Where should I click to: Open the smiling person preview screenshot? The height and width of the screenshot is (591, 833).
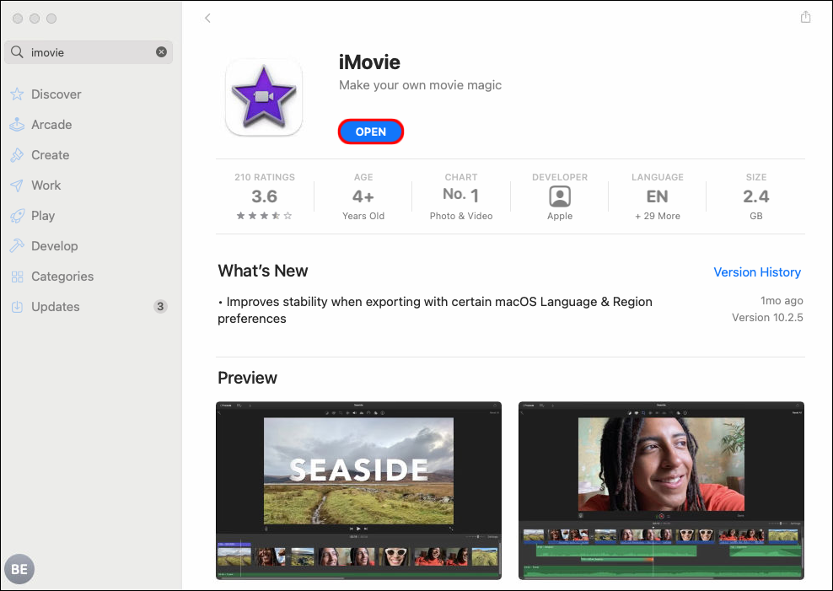click(661, 491)
